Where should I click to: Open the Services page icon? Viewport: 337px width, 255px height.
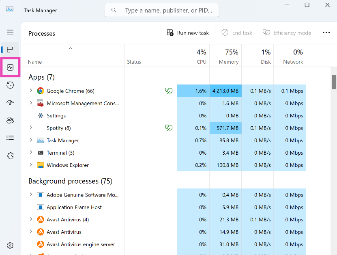tap(10, 156)
